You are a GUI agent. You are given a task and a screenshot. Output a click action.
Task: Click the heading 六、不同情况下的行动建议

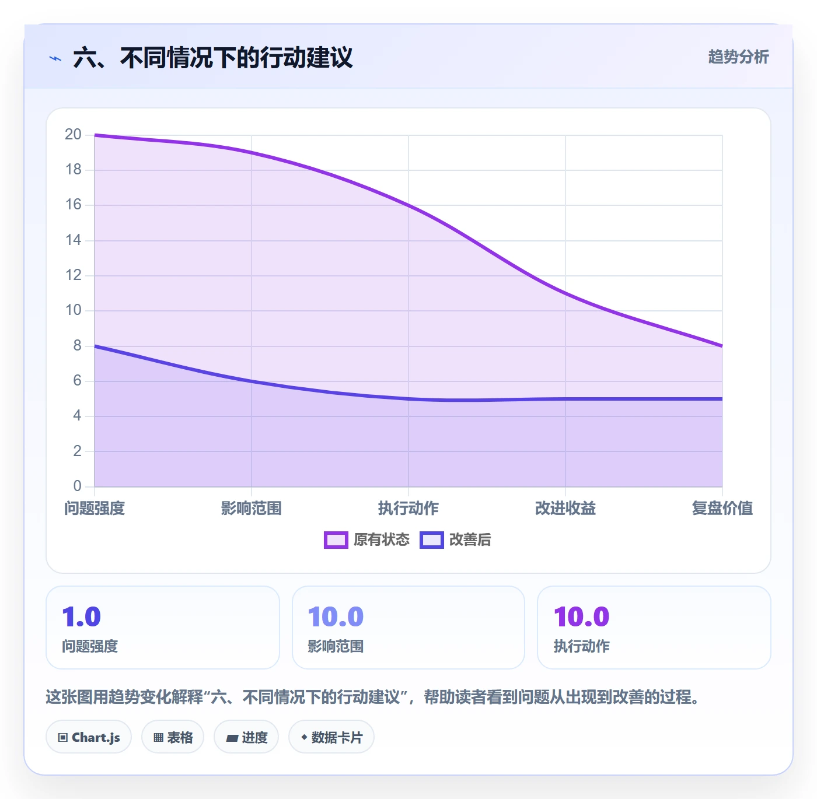click(213, 58)
